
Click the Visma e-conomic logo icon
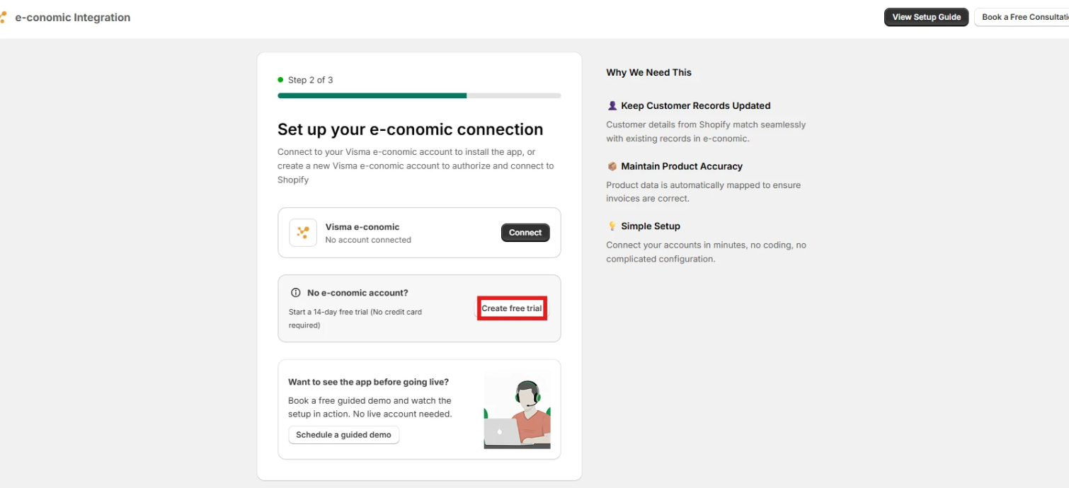(303, 233)
